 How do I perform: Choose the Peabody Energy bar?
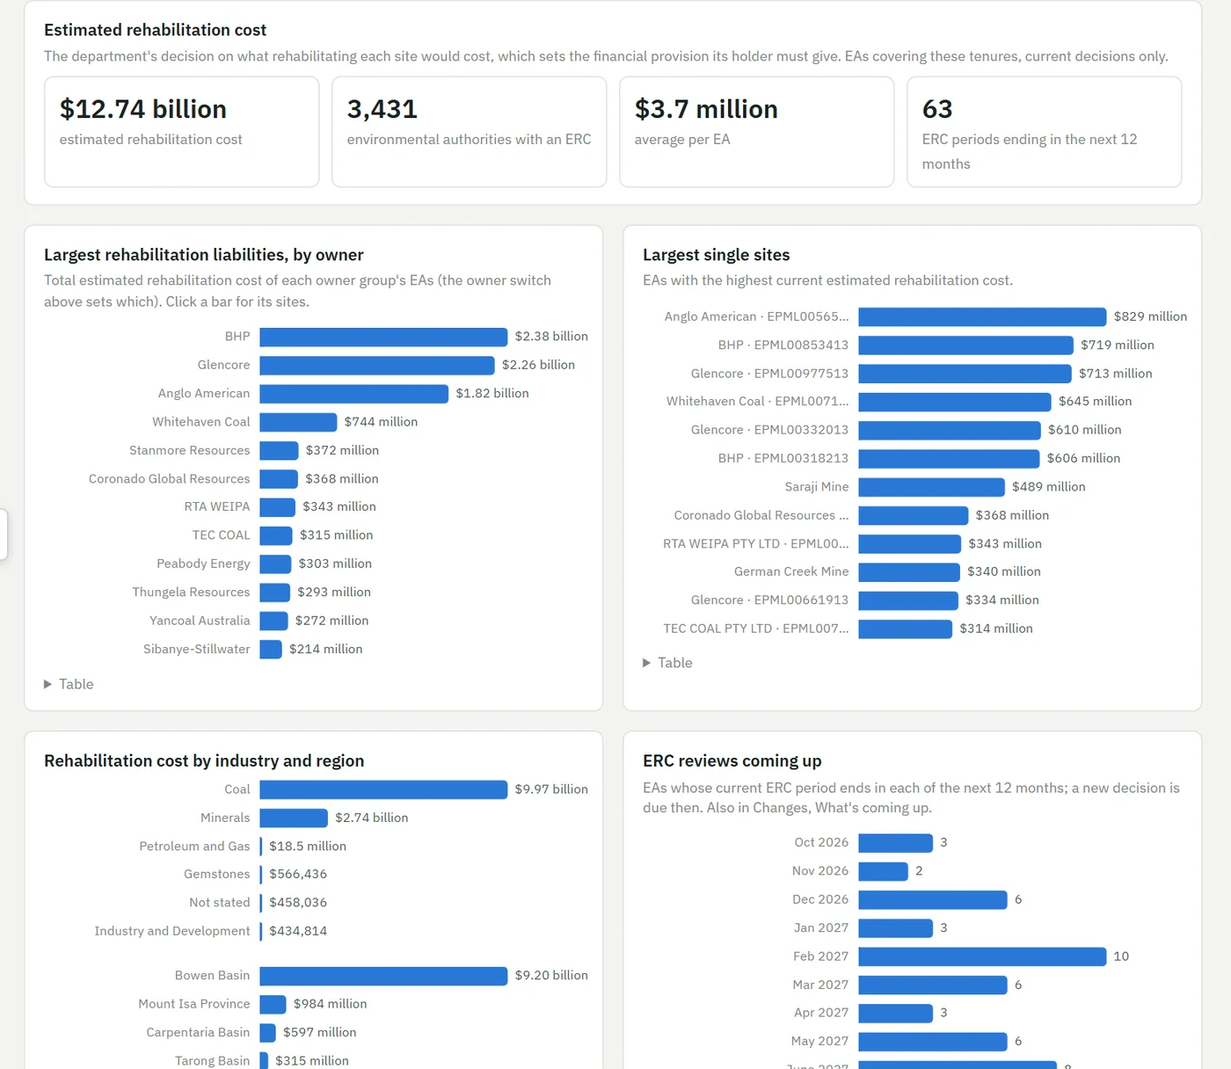coord(275,564)
